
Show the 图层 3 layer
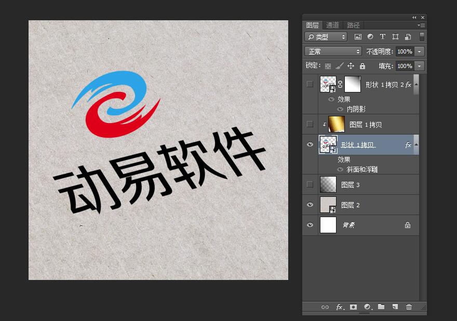tap(310, 184)
